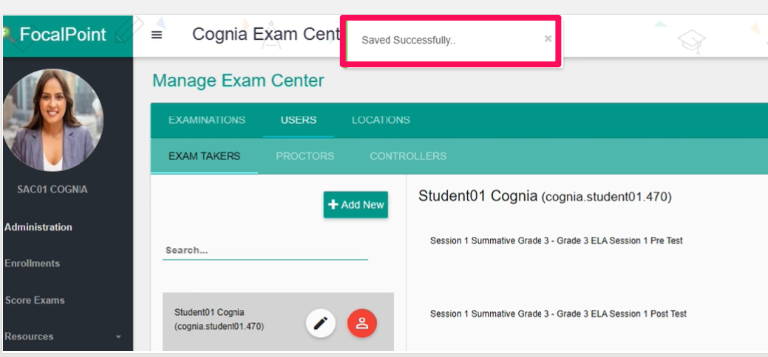Image resolution: width=768 pixels, height=357 pixels.
Task: Click the Search input field
Action: 265,250
